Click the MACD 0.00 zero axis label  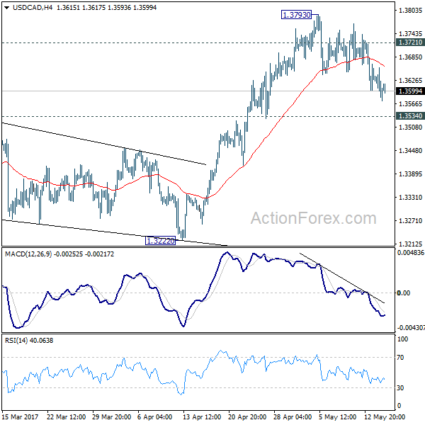coord(405,293)
